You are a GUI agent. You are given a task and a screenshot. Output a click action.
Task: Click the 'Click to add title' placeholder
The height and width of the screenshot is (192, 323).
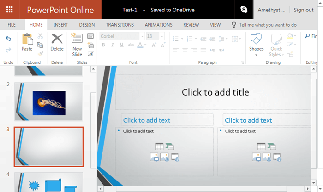tap(215, 92)
